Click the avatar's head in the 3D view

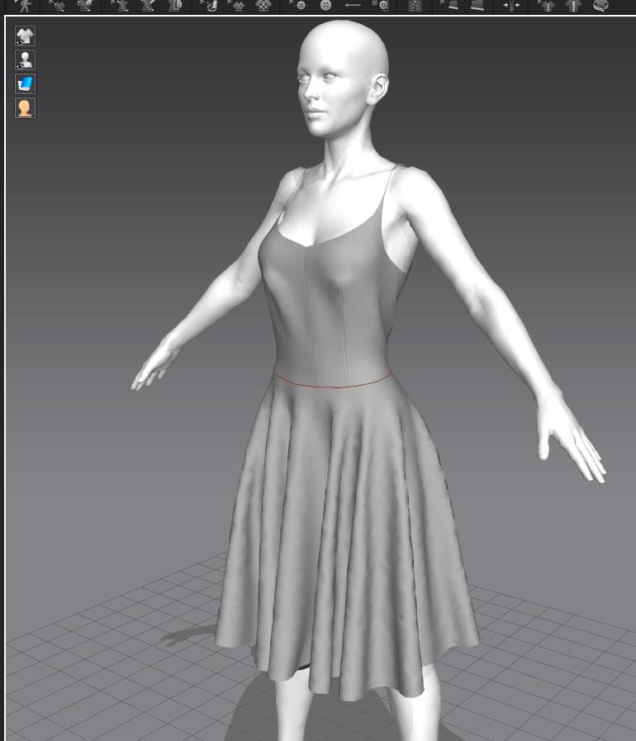[x=343, y=78]
